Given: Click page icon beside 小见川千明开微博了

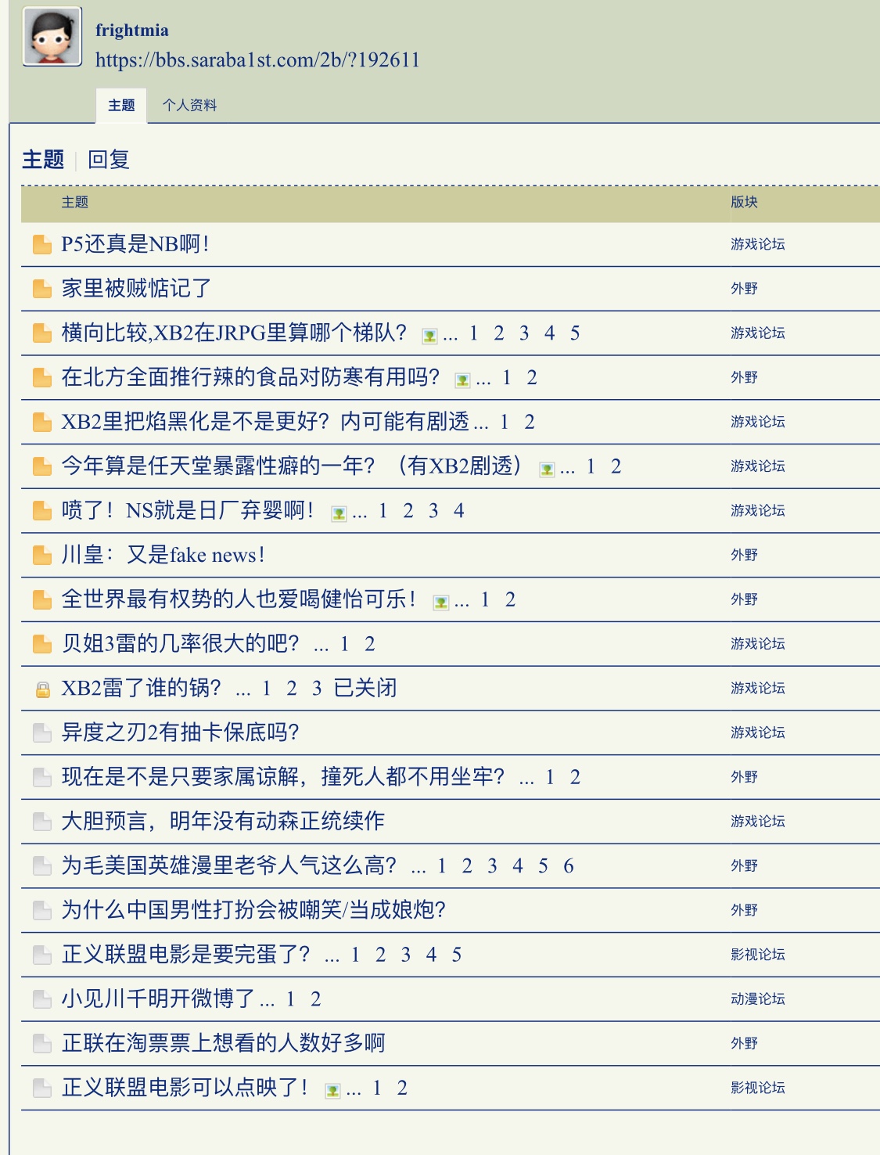Looking at the screenshot, I should click(x=42, y=999).
